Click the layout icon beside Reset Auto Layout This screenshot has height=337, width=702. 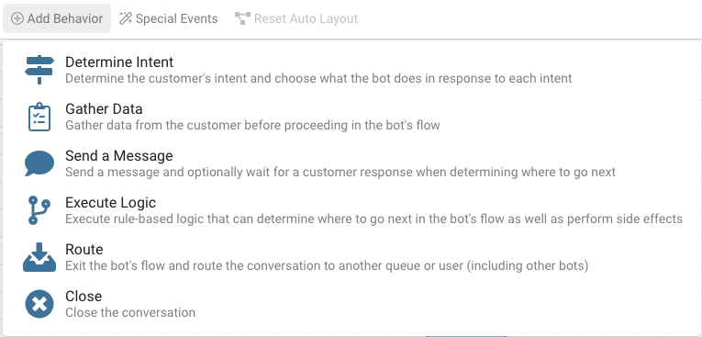pyautogui.click(x=242, y=18)
